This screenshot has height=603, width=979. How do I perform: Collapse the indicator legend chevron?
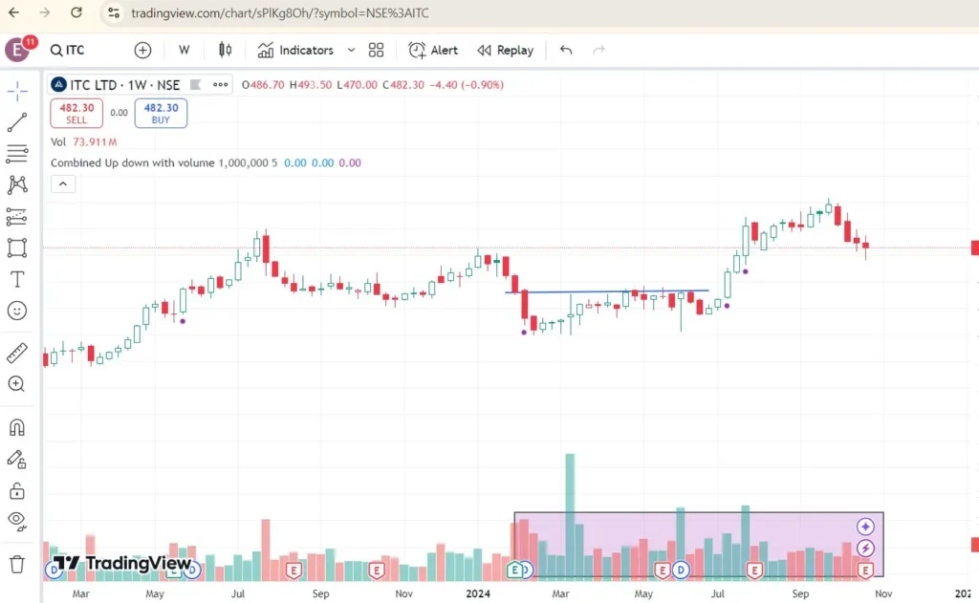pos(62,184)
